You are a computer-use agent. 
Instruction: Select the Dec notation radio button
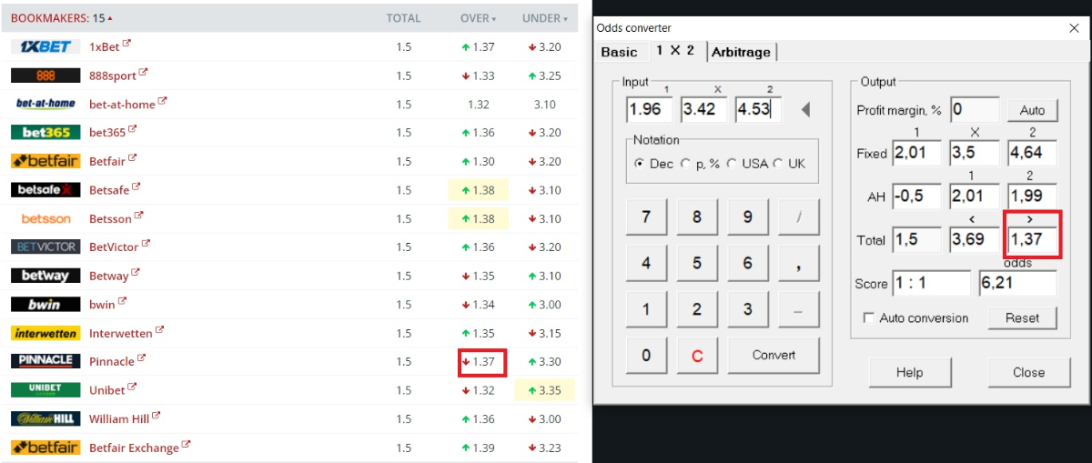(640, 164)
